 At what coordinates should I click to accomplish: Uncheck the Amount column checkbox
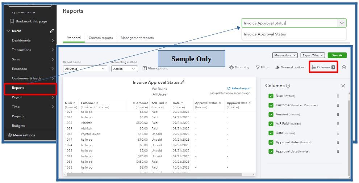tap(271, 114)
